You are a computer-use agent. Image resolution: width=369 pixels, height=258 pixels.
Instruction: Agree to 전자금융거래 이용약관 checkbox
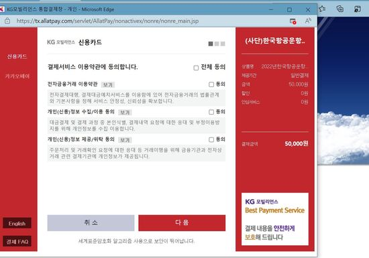tap(211, 84)
